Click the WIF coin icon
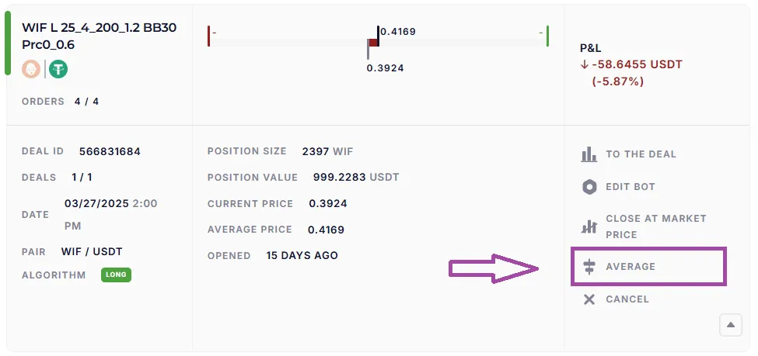 pyautogui.click(x=31, y=69)
